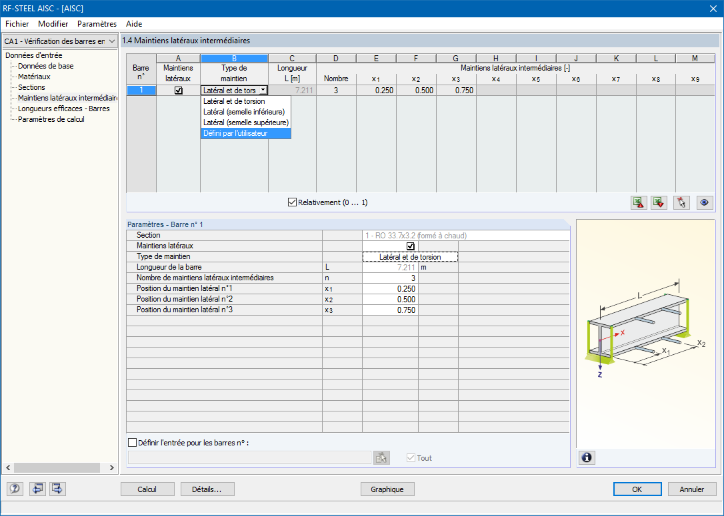The image size is (724, 516).
Task: Click the Excel import icon with the green arrow
Action: pyautogui.click(x=659, y=202)
